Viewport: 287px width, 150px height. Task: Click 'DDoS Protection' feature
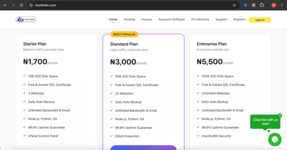pyautogui.click(x=127, y=136)
